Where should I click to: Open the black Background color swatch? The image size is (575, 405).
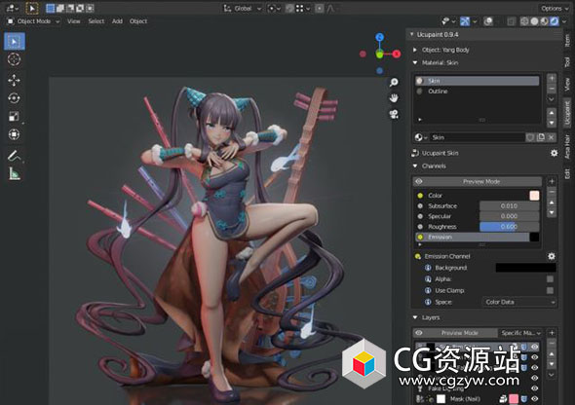point(526,268)
